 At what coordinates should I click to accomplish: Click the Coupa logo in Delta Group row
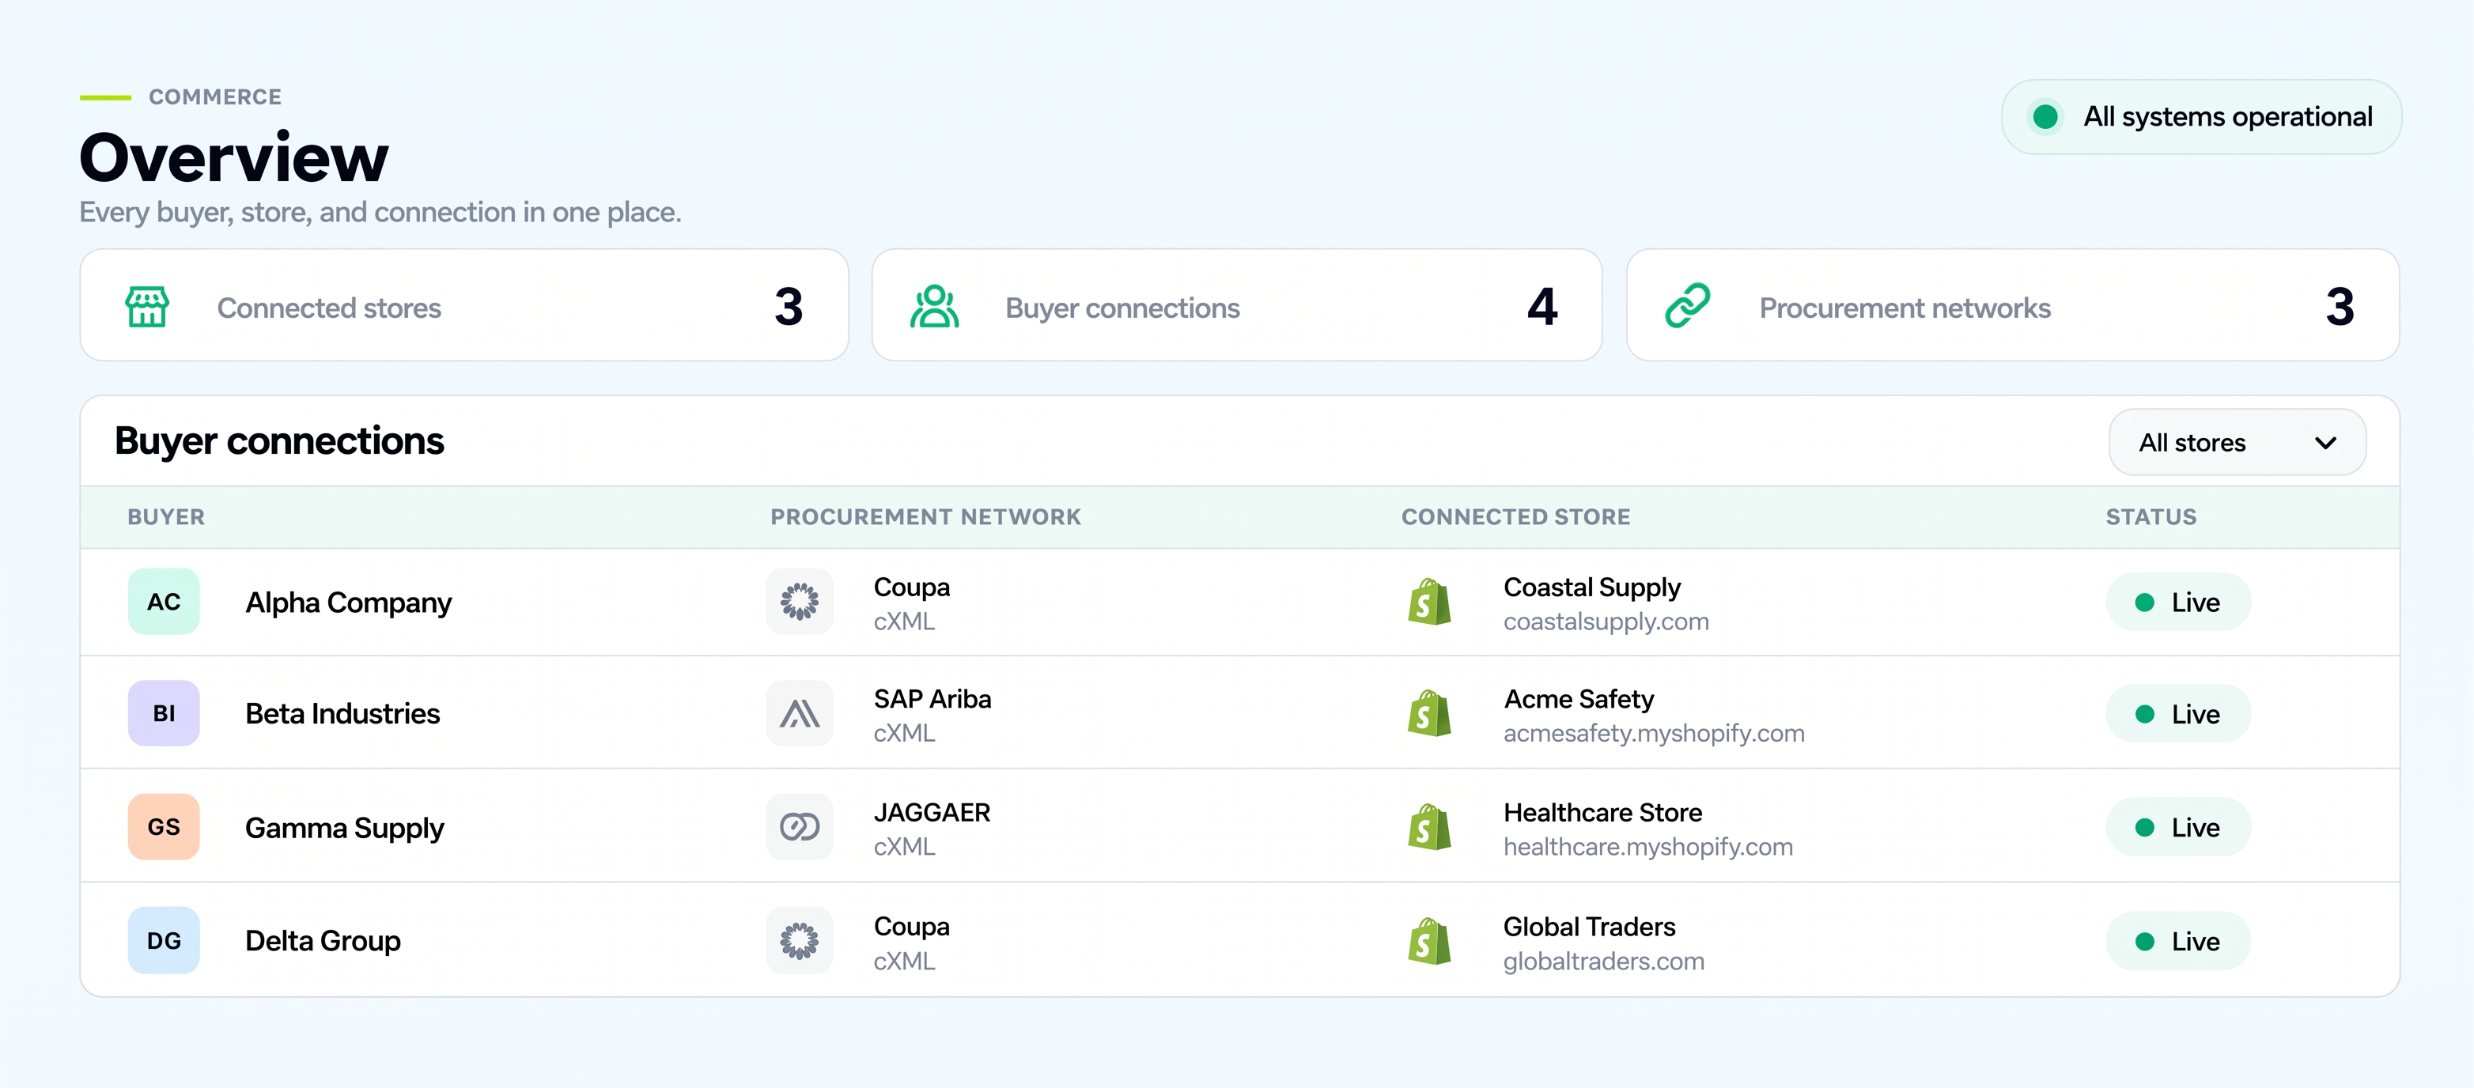[799, 941]
